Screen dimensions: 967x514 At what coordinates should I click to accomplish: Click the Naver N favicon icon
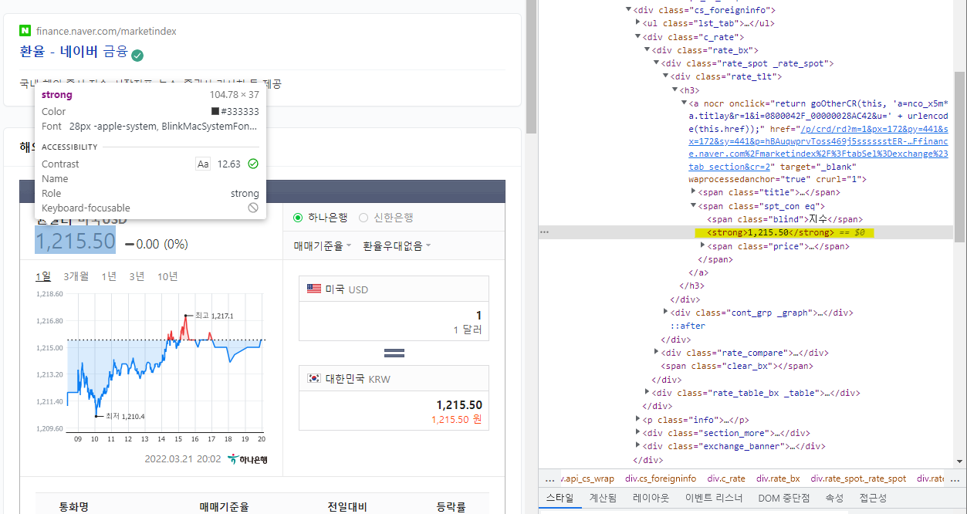pyautogui.click(x=25, y=31)
